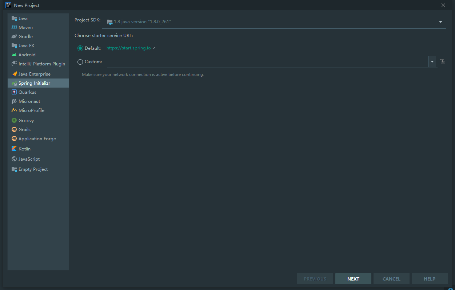The width and height of the screenshot is (455, 290).
Task: Select the JavaScript globe icon
Action: point(14,159)
